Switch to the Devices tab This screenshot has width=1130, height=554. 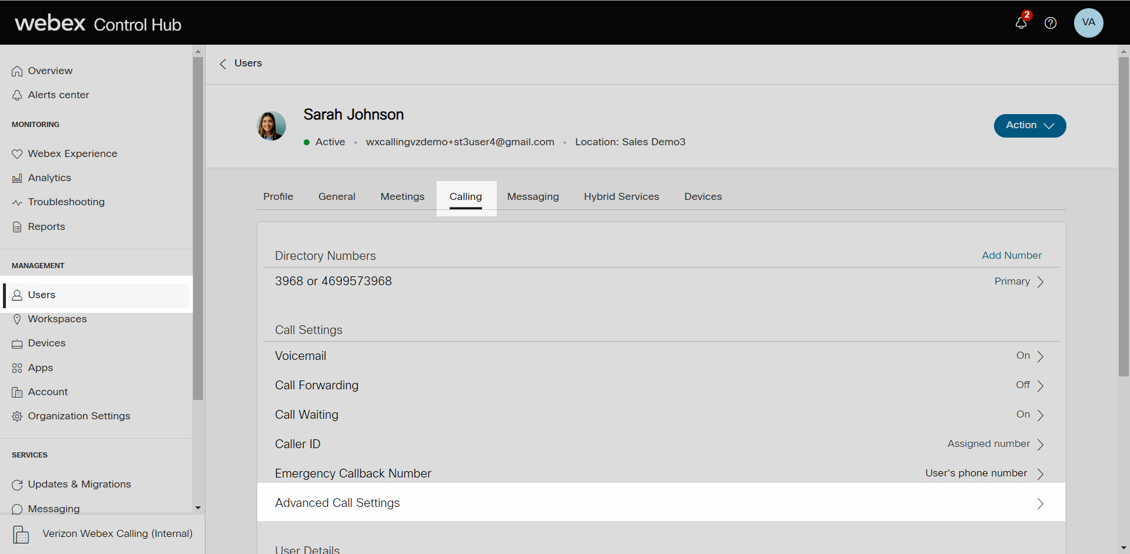[703, 196]
